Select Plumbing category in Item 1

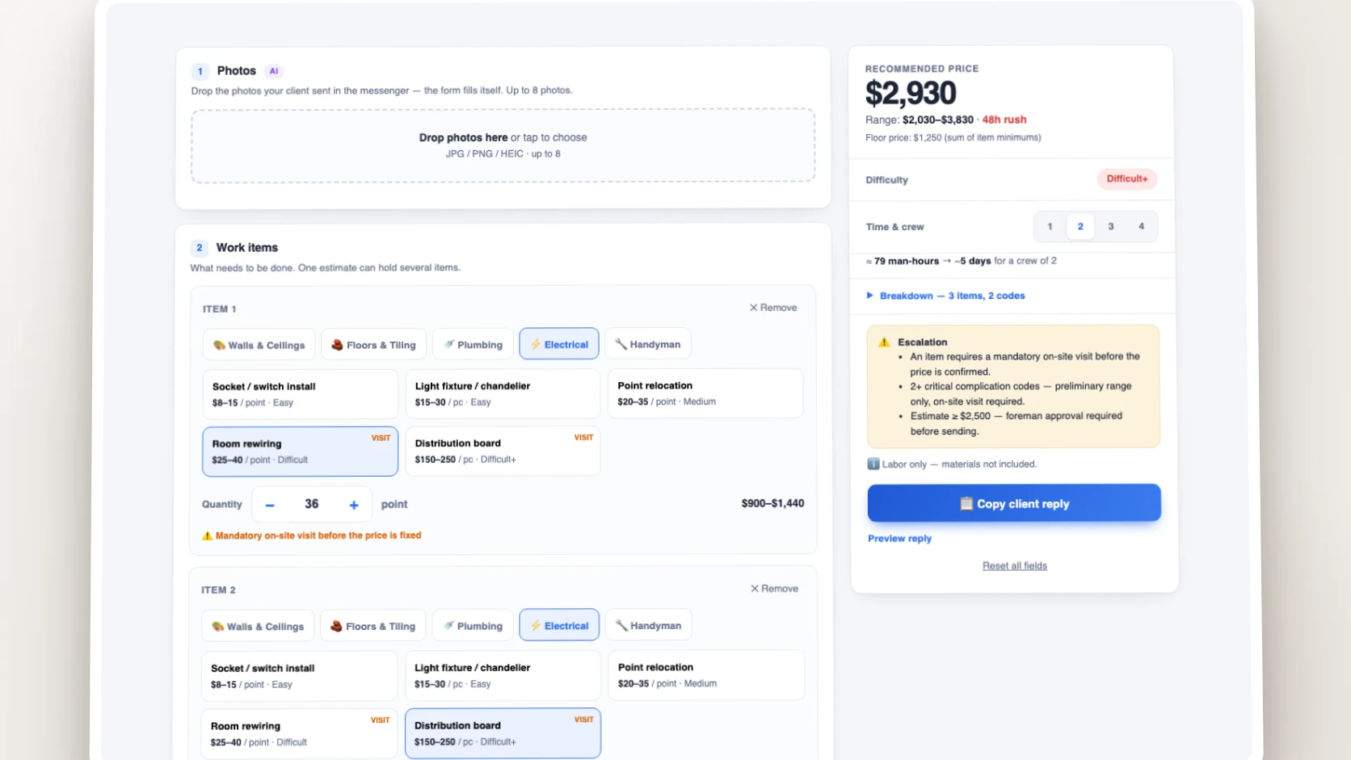tap(473, 344)
